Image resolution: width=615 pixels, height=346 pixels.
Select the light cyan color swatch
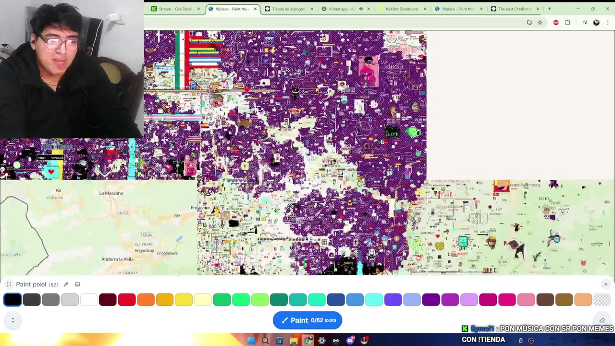point(374,300)
